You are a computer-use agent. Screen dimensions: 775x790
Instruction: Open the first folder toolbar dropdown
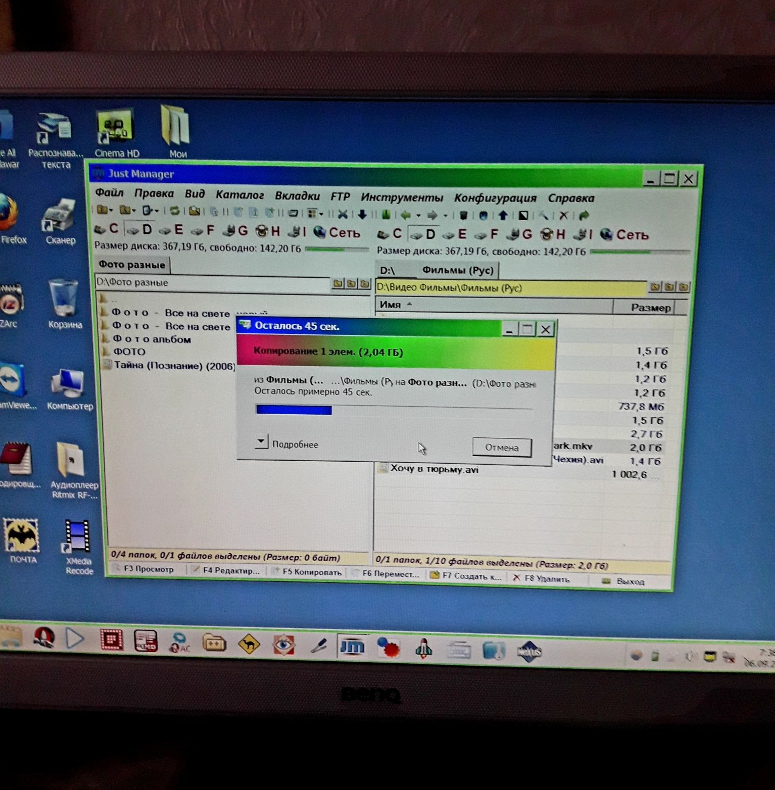pos(111,210)
